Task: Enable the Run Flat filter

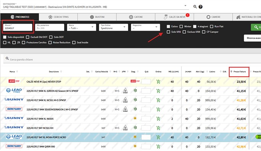Action: [x=212, y=26]
